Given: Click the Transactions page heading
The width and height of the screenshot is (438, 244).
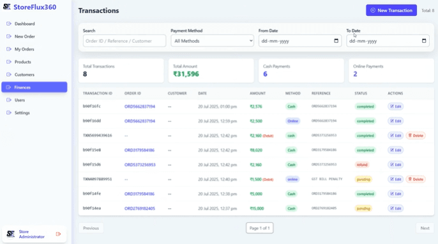Looking at the screenshot, I should [x=98, y=11].
